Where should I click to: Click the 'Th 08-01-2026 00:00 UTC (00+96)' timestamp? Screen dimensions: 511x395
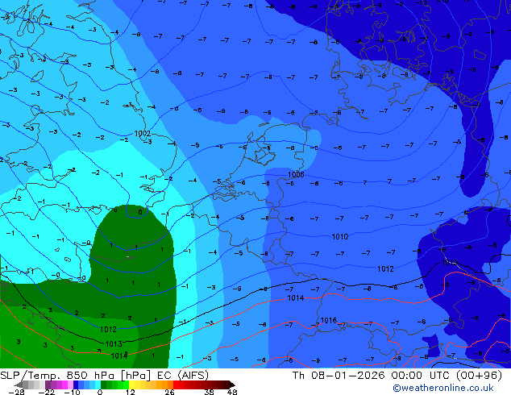(397, 376)
